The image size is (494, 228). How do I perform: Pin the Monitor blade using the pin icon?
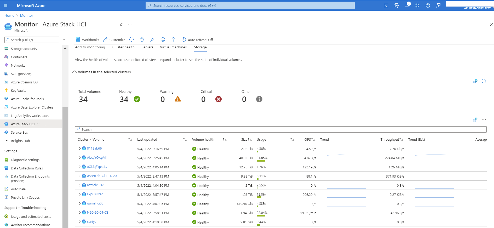click(x=122, y=24)
